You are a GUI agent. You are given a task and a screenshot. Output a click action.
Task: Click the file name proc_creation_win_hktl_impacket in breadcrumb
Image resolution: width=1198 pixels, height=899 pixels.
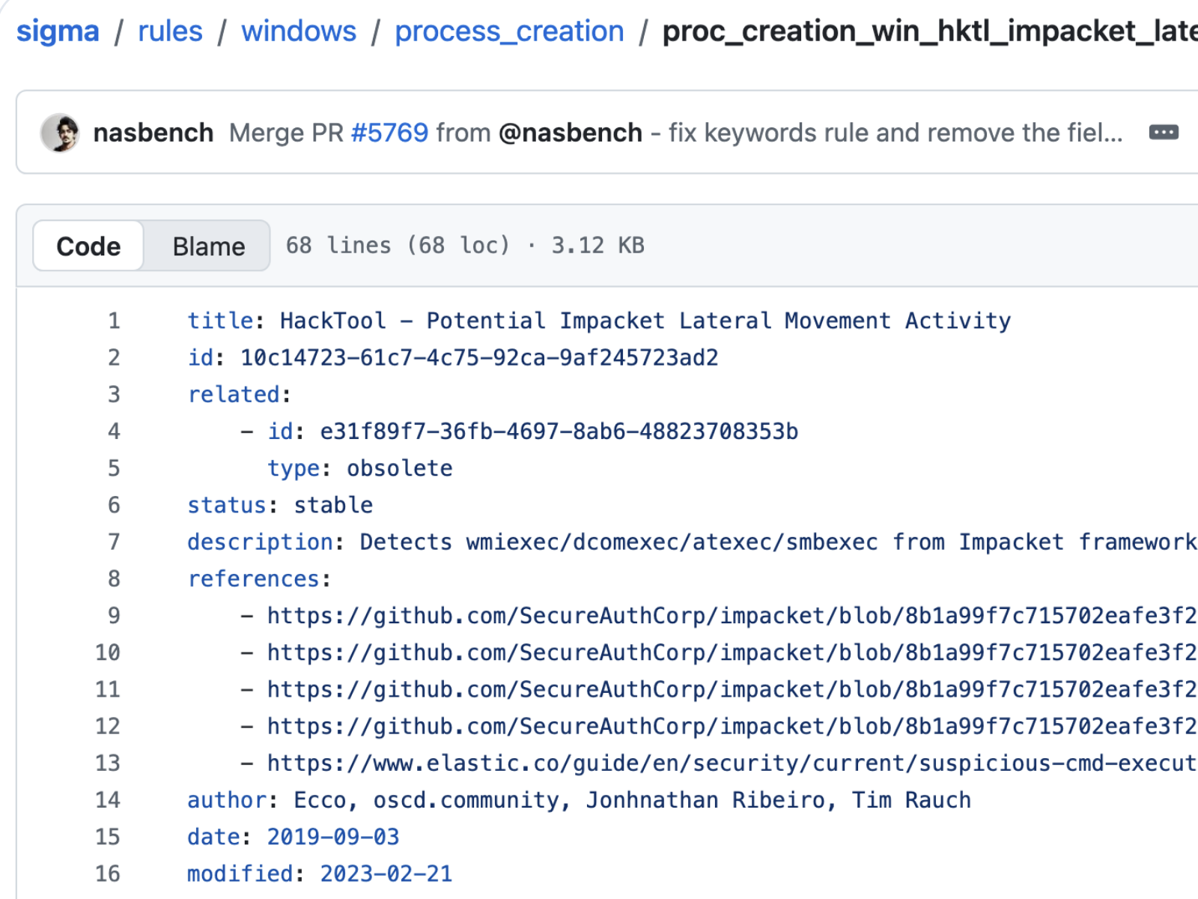[x=930, y=31]
